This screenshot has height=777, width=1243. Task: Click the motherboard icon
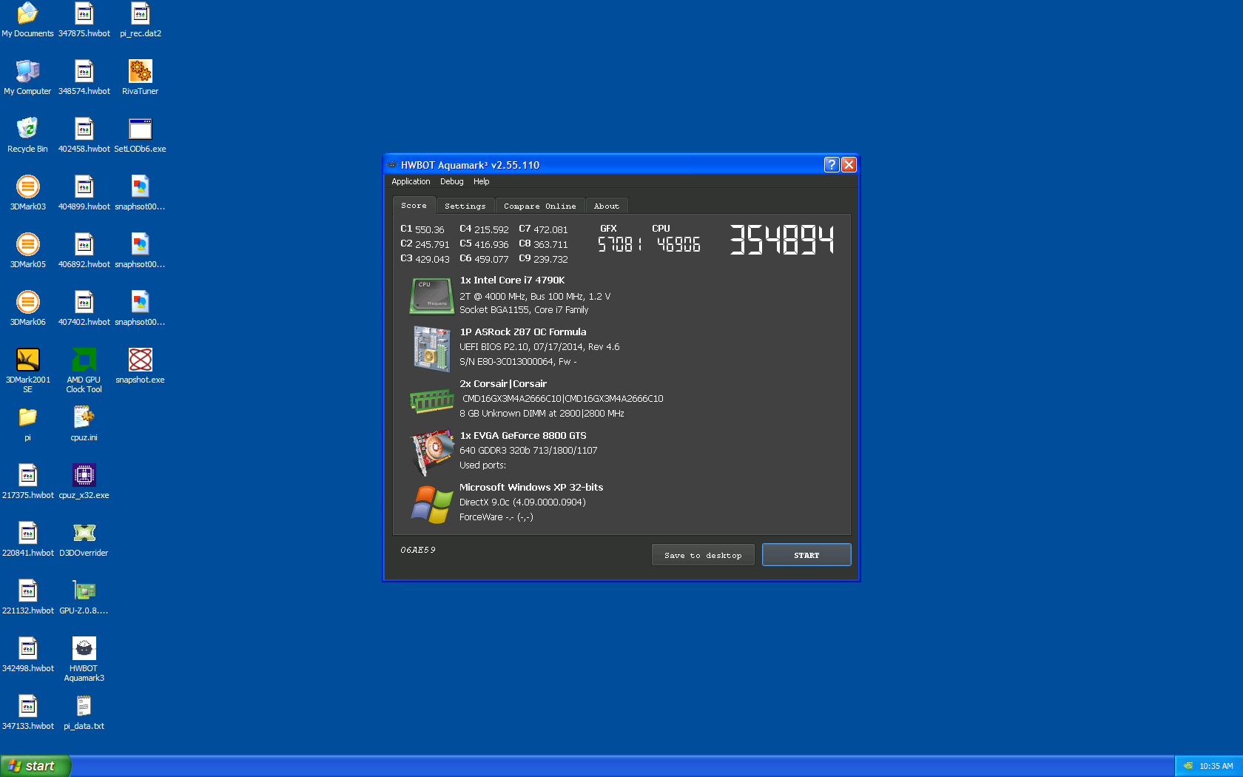432,348
